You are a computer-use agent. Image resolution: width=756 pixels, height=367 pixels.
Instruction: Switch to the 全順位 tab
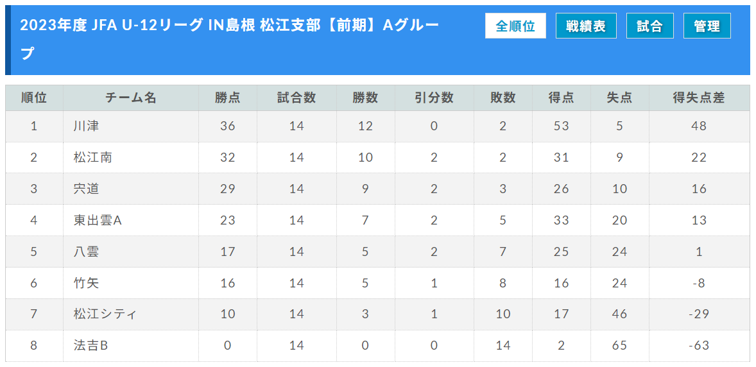515,26
